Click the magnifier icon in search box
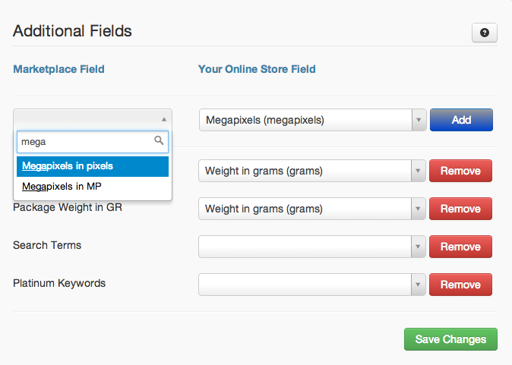 159,140
